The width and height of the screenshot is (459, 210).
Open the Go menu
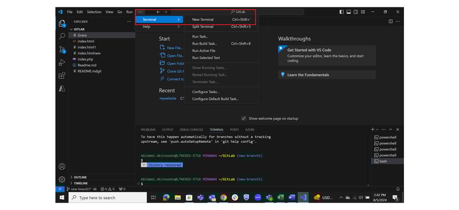tap(120, 12)
